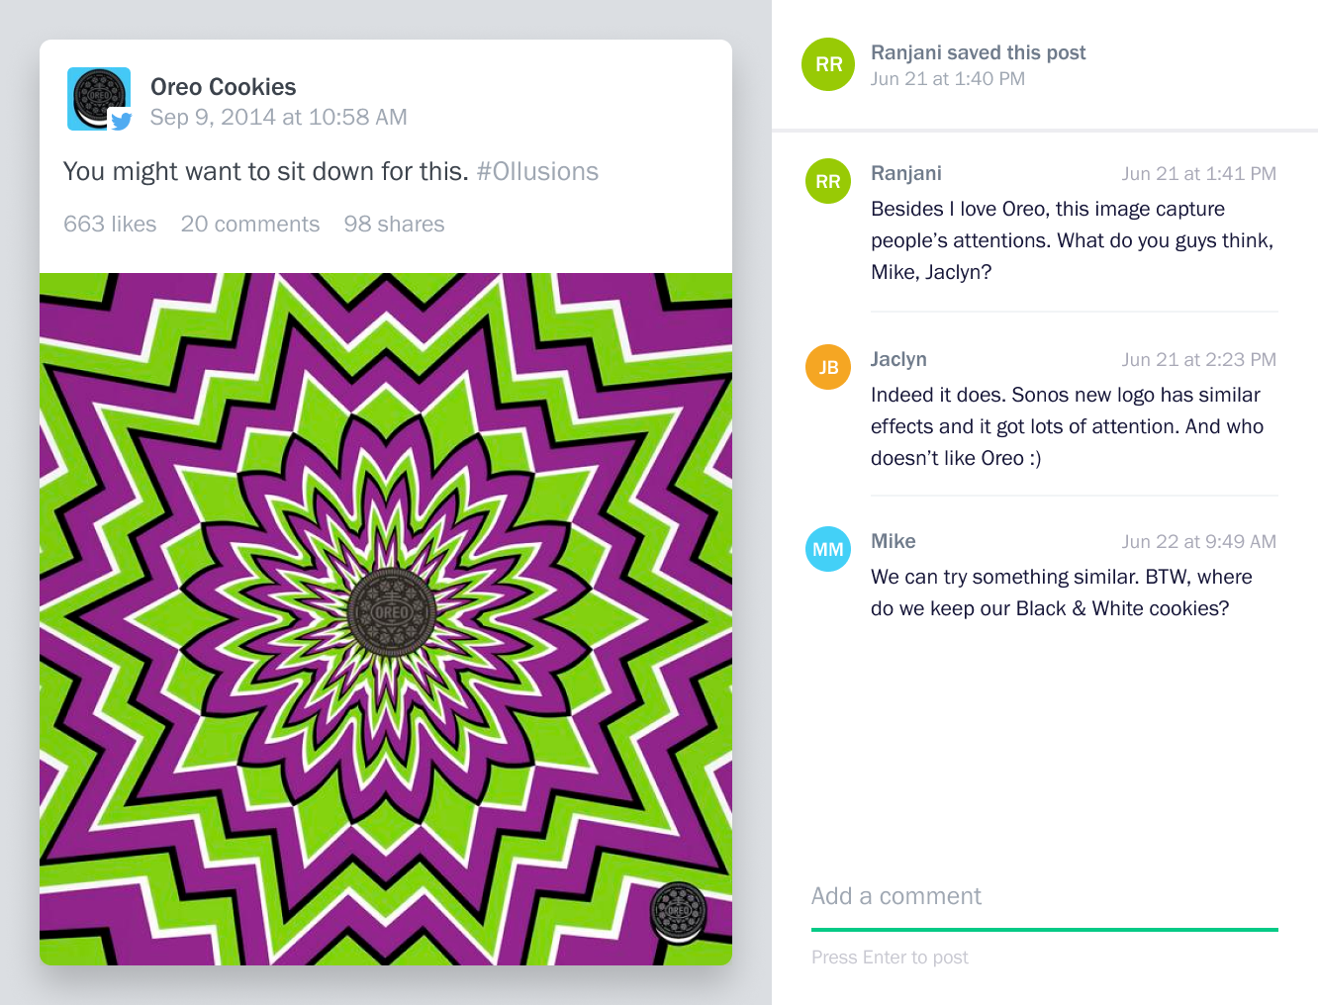Click Mike's blue MM avatar
The height and width of the screenshot is (1005, 1318).
[x=828, y=549]
